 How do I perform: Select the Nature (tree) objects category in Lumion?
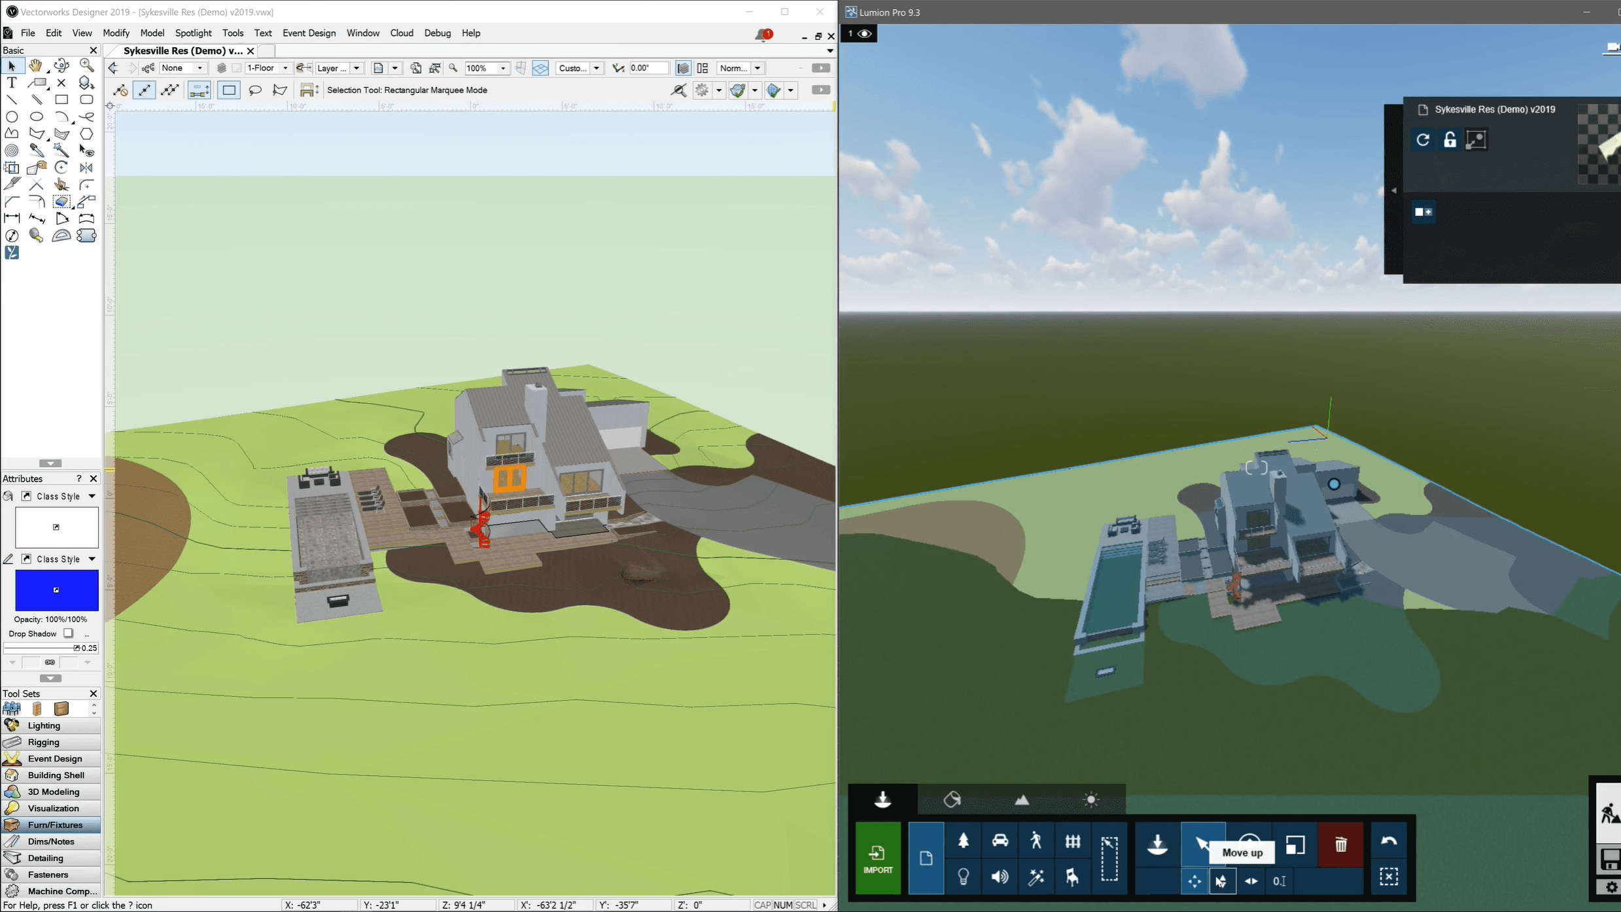[963, 841]
